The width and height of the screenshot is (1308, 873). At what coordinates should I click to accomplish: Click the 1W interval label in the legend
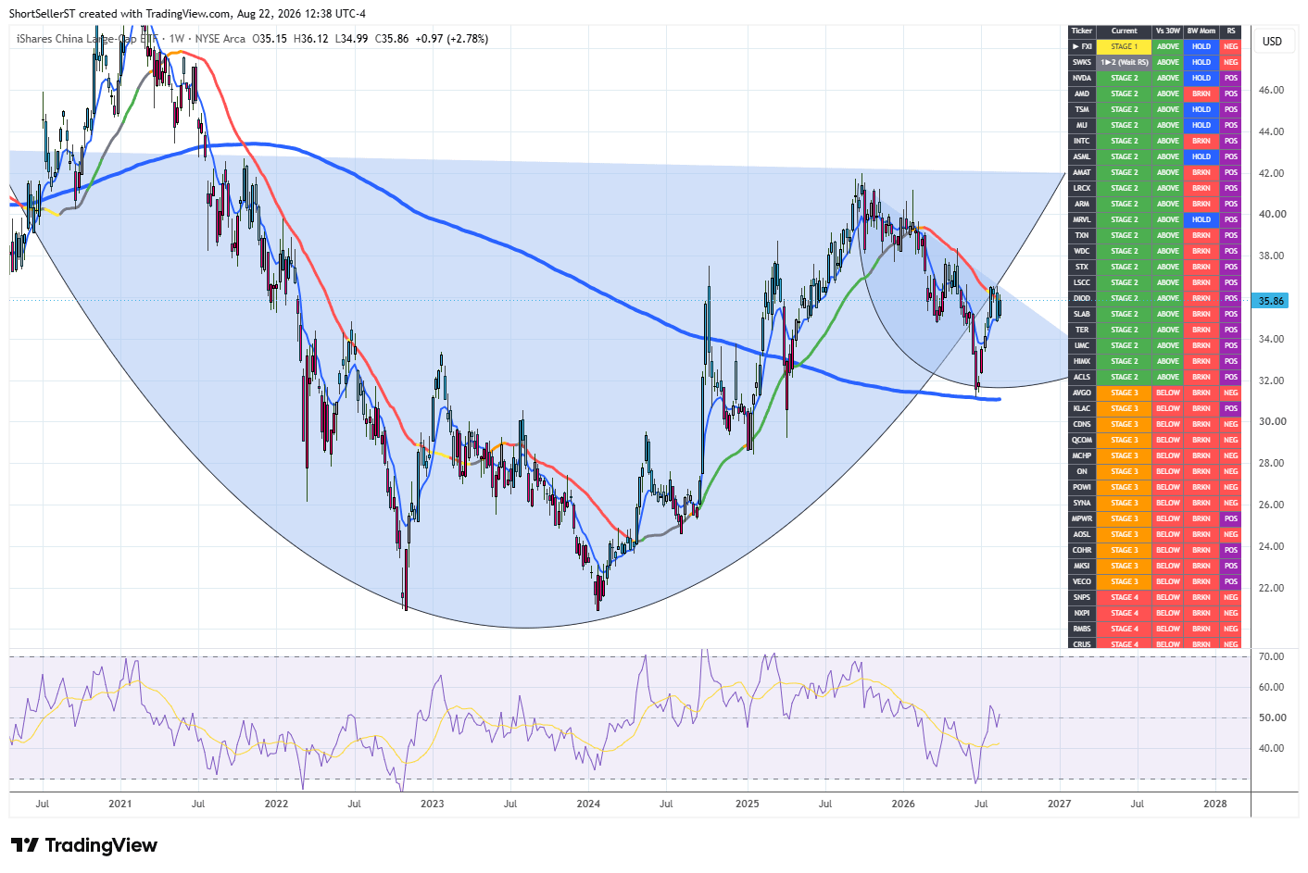(x=177, y=39)
